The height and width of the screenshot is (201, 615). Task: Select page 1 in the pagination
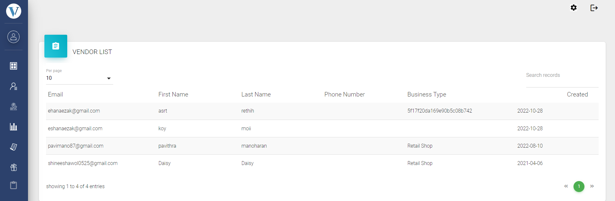(579, 187)
